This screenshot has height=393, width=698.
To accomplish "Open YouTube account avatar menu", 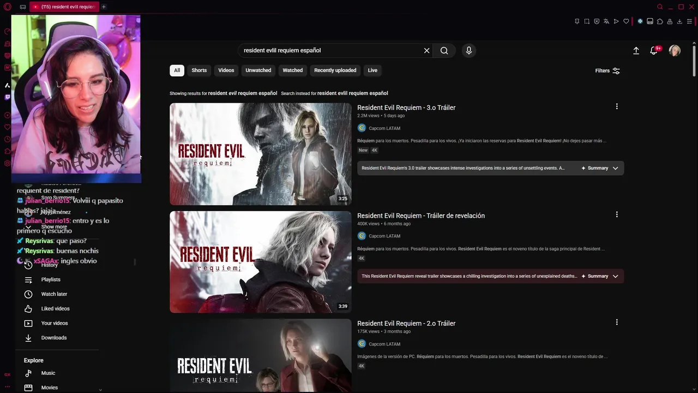I will pos(675,50).
